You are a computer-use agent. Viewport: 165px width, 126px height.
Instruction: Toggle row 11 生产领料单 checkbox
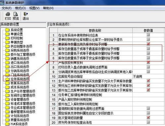coord(148,81)
